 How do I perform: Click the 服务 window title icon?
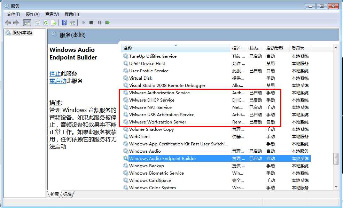(7, 6)
